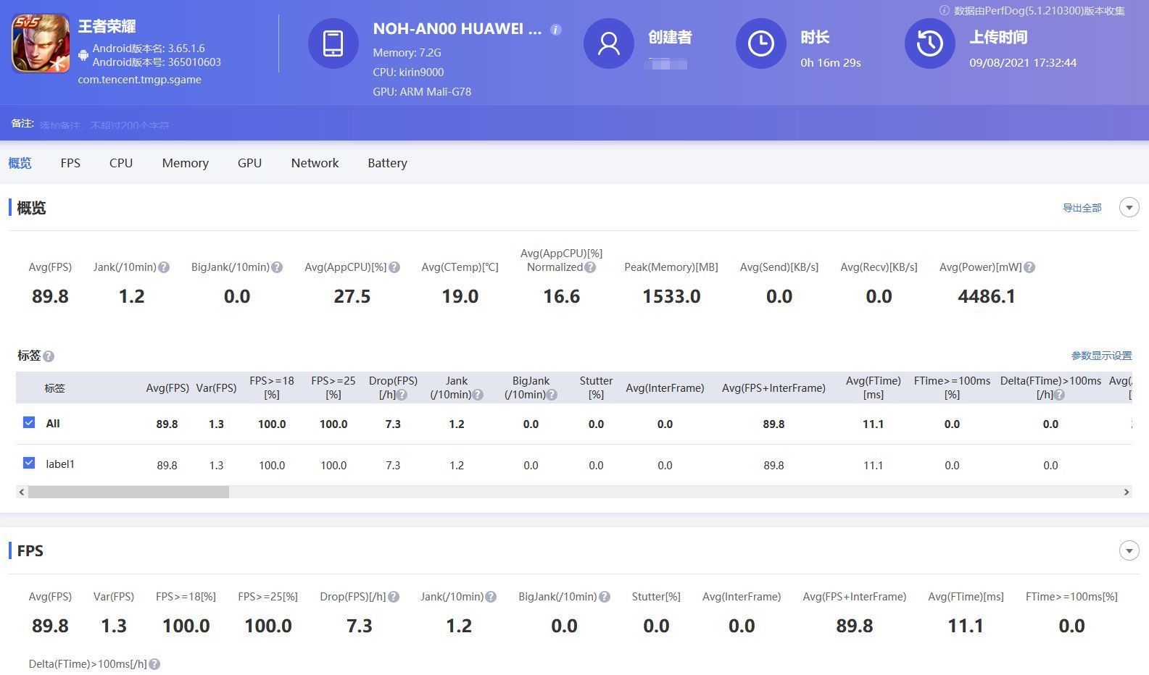This screenshot has height=675, width=1149.
Task: Click help icon next to BigJank(/10min) in FPS section
Action: tap(605, 597)
